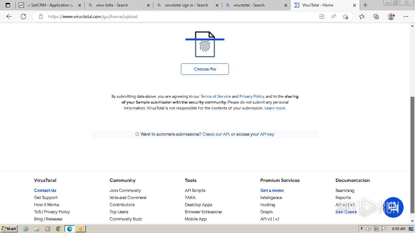Show hidden system tray icons
The width and height of the screenshot is (415, 233).
point(362,229)
